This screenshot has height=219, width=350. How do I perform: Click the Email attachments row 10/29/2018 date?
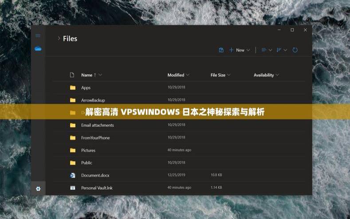[177, 125]
